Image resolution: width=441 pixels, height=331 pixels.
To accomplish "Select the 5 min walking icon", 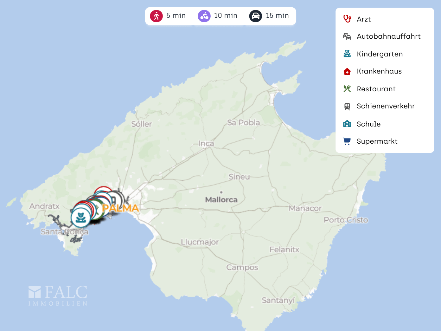I will 156,16.
